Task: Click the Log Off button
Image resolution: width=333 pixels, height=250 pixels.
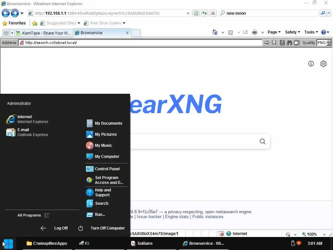Action: click(x=54, y=228)
